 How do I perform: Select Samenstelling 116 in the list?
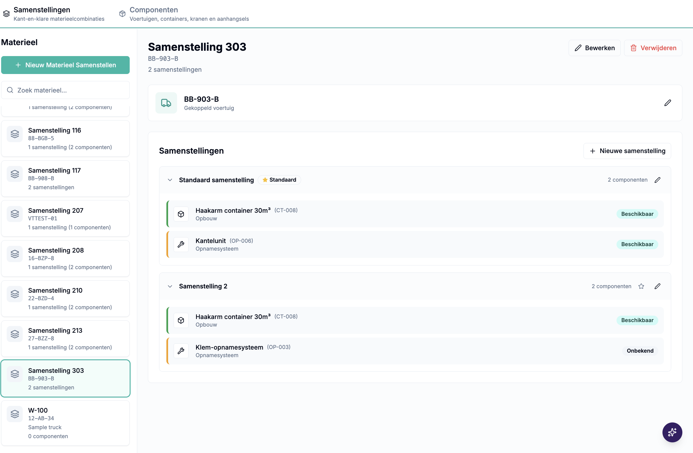click(x=65, y=138)
